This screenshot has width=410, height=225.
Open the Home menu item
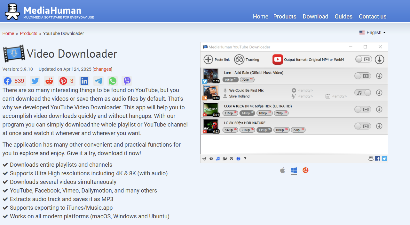click(261, 17)
